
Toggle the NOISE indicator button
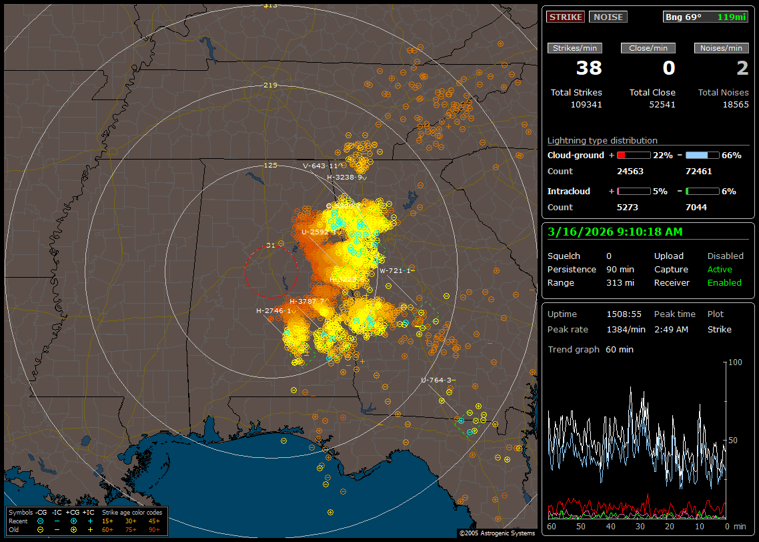pos(608,17)
